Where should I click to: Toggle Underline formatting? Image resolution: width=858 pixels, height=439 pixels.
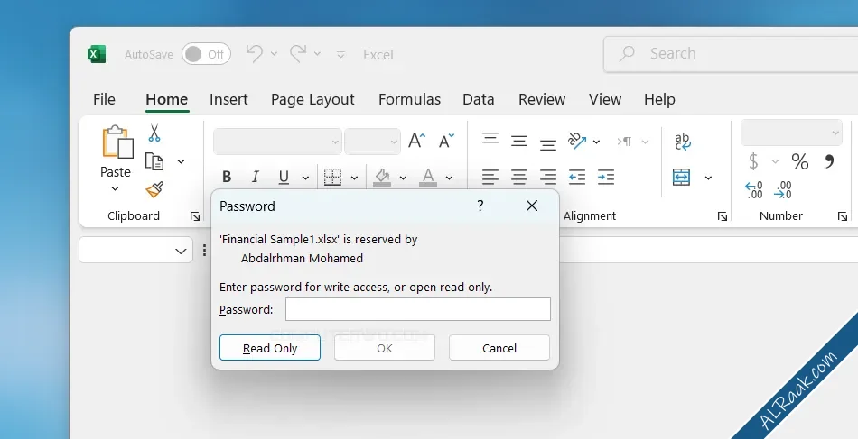click(284, 177)
